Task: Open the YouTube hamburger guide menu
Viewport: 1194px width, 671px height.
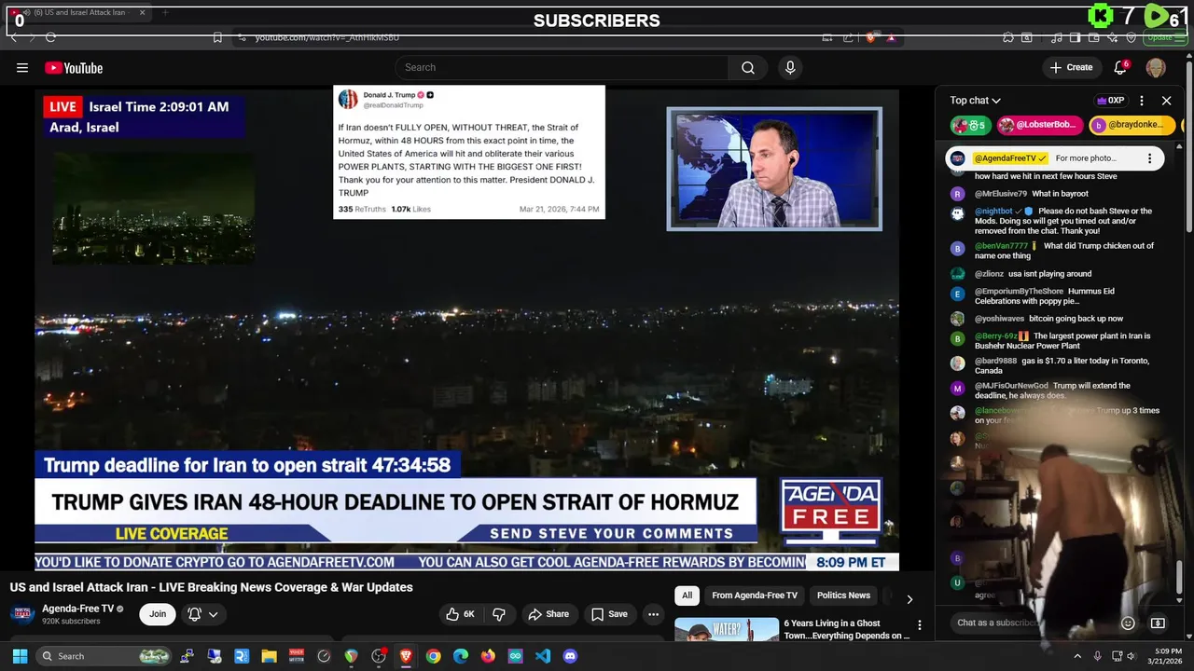Action: point(22,67)
